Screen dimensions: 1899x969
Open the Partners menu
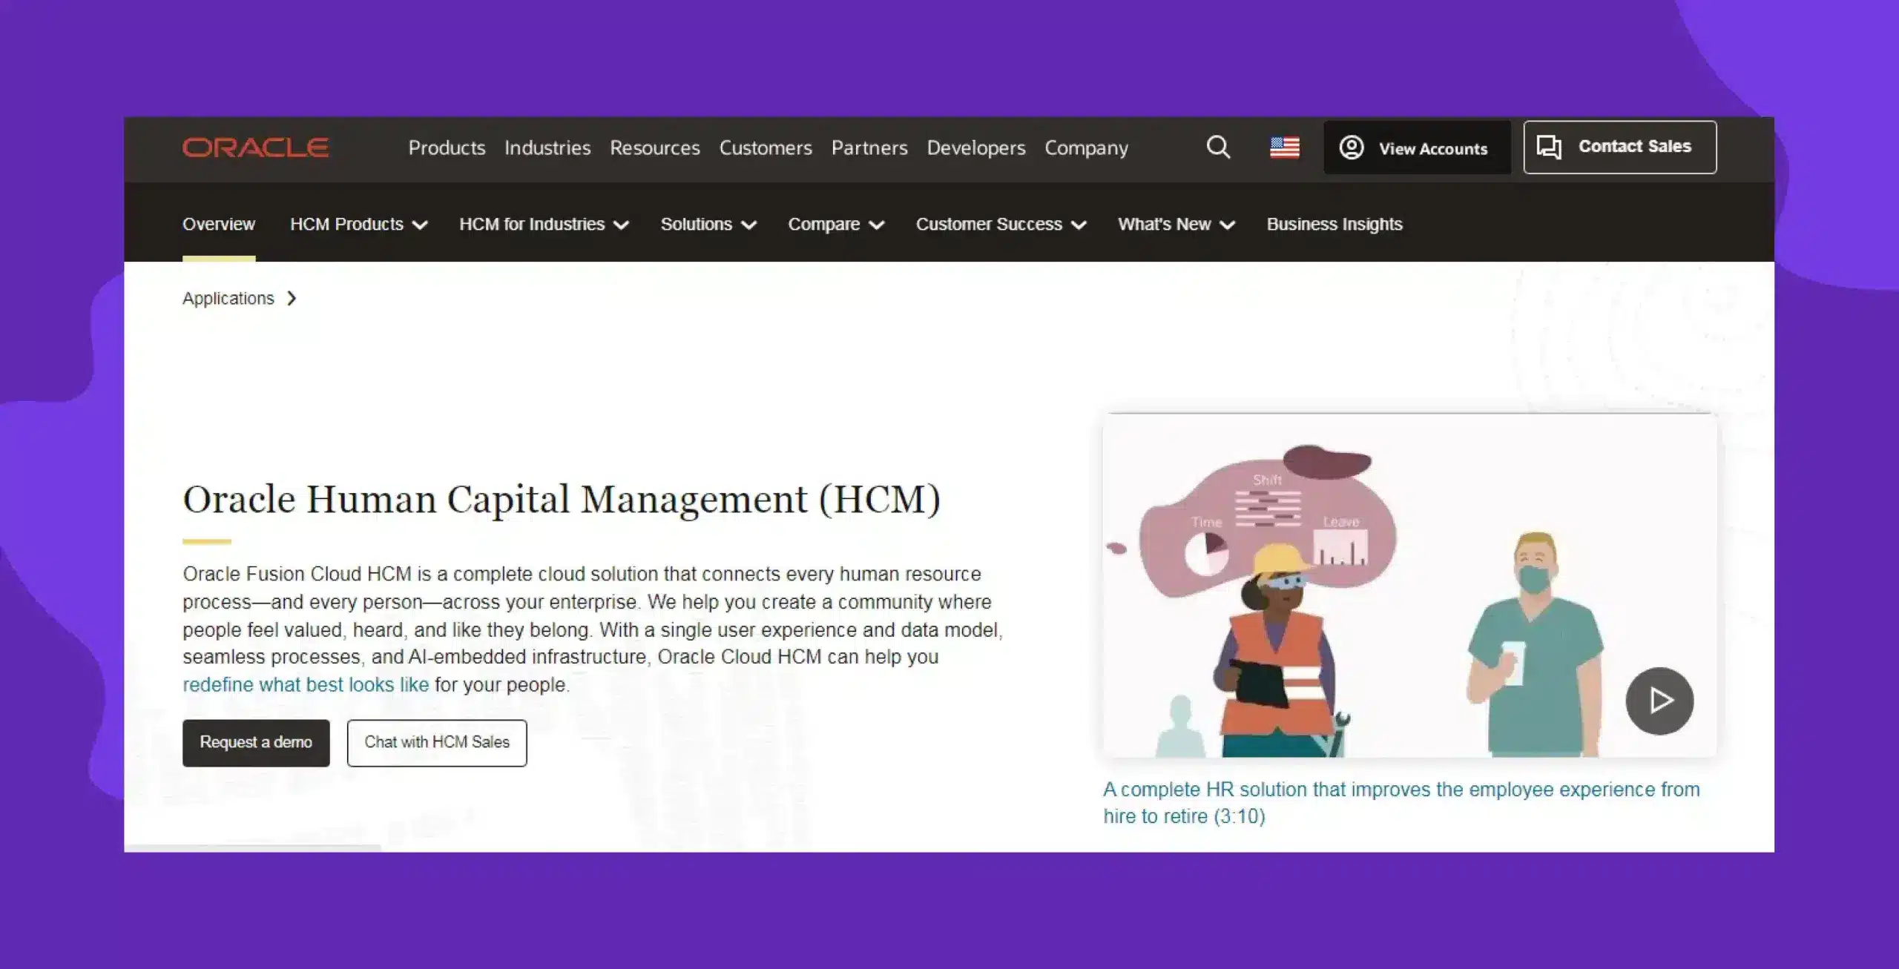coord(869,148)
